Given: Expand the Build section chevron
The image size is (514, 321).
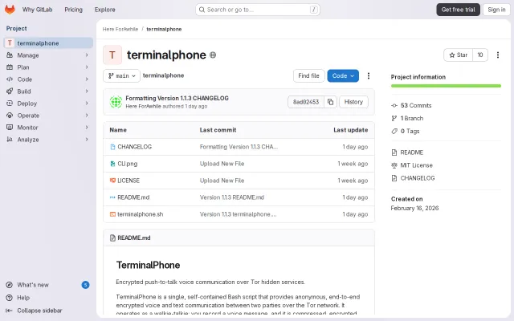Looking at the screenshot, I should [87, 91].
